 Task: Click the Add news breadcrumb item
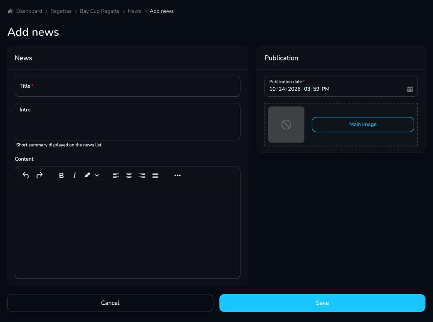(162, 11)
